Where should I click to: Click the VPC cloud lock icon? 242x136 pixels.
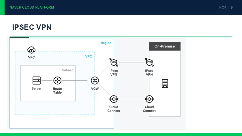click(31, 50)
